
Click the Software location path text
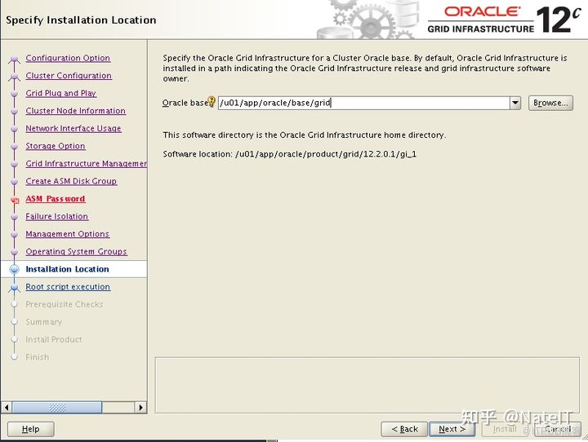point(326,154)
